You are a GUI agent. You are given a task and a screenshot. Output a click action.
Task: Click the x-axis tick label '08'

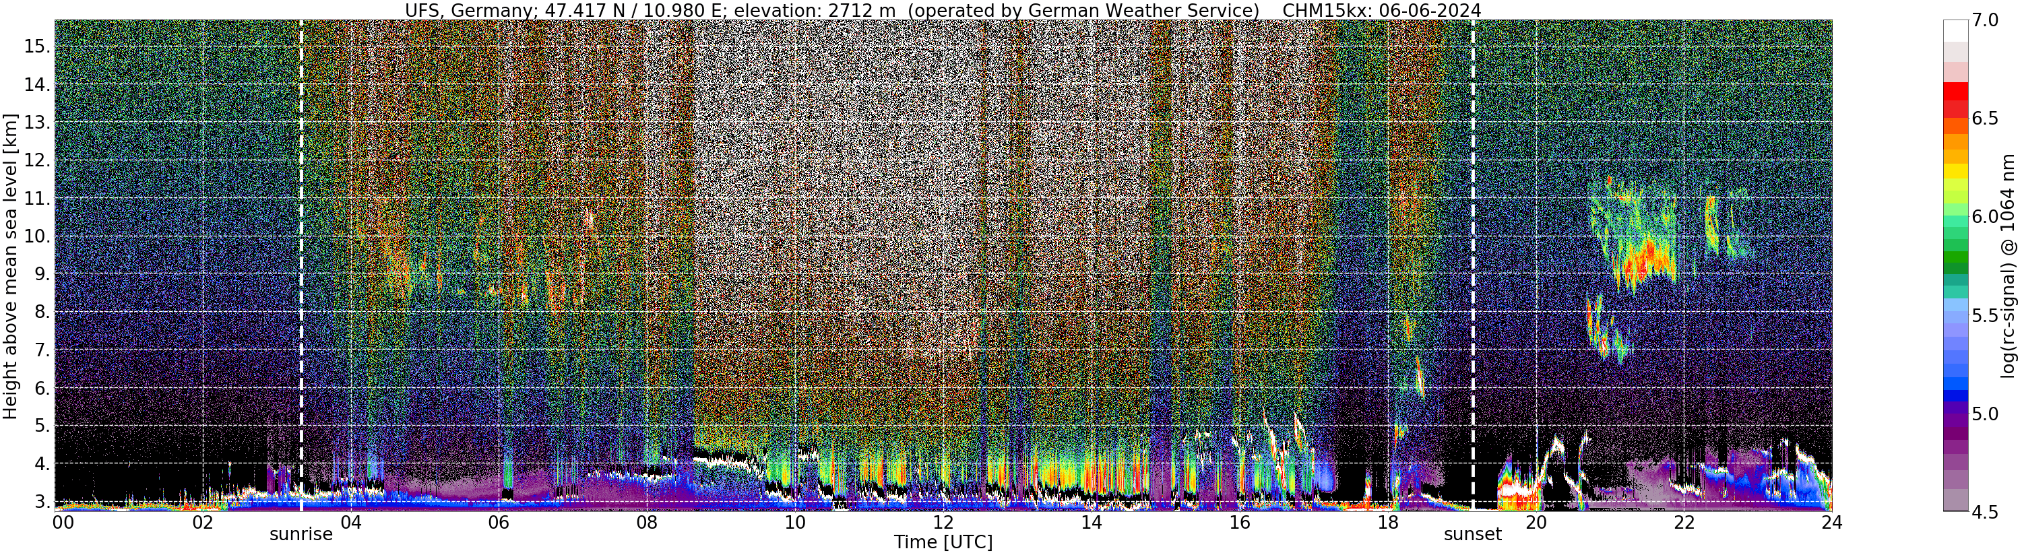pyautogui.click(x=647, y=523)
